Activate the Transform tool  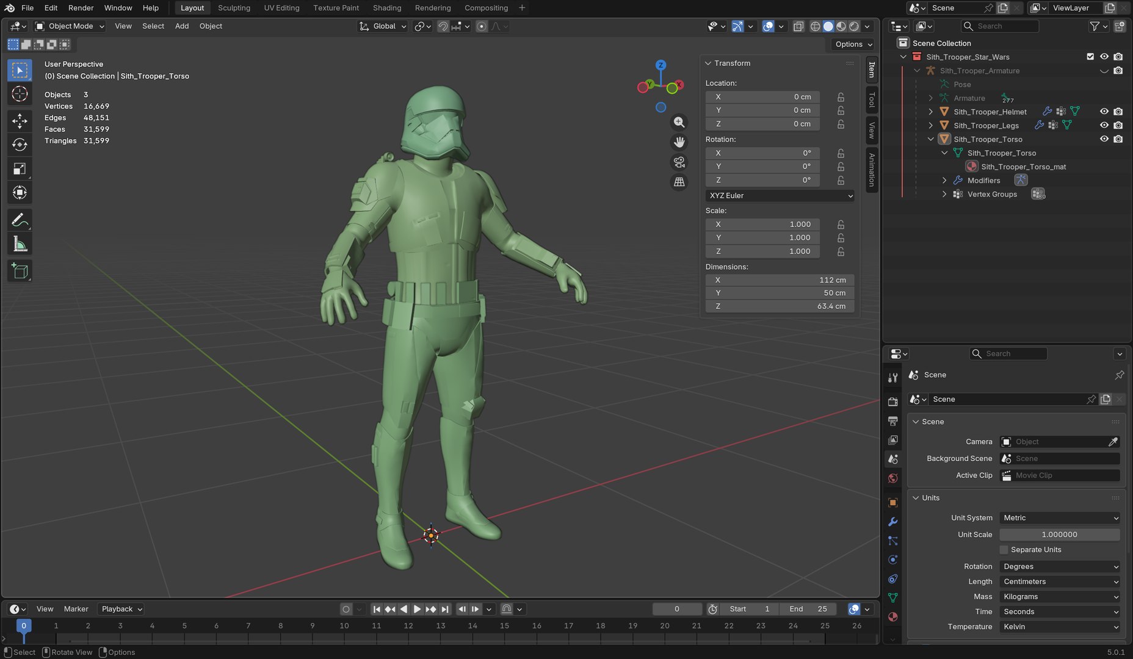point(20,193)
